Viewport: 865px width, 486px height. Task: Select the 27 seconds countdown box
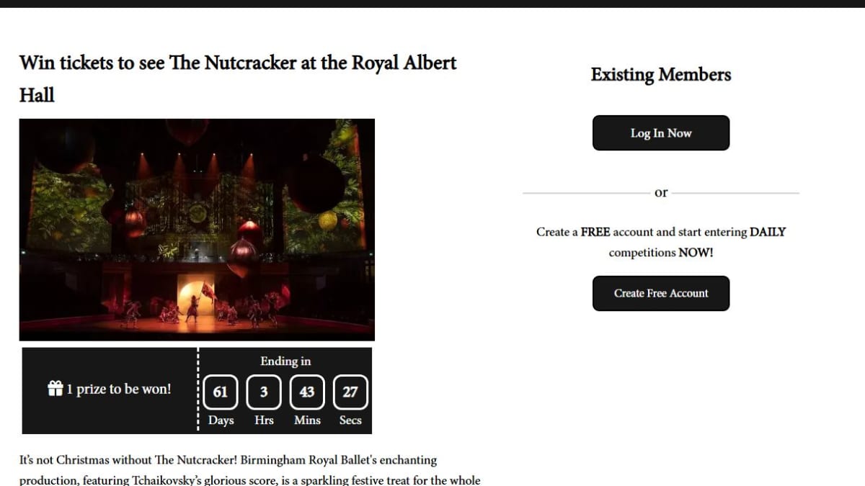click(x=350, y=392)
